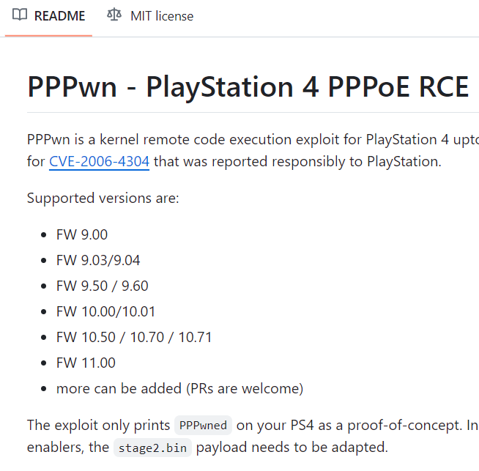Click the Supported versions are text
Viewport: 479px width, 471px height.
point(103,198)
